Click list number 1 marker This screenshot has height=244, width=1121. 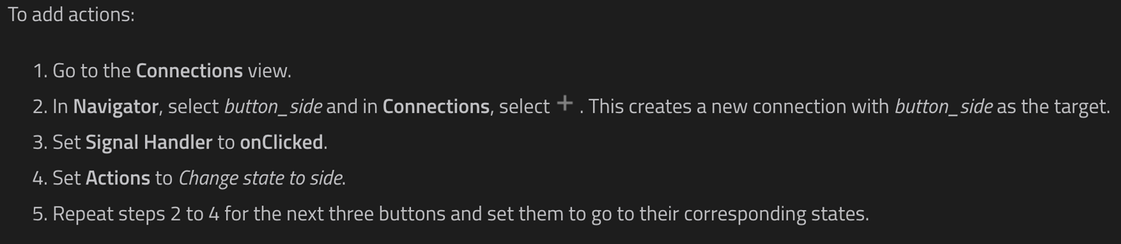click(x=40, y=71)
